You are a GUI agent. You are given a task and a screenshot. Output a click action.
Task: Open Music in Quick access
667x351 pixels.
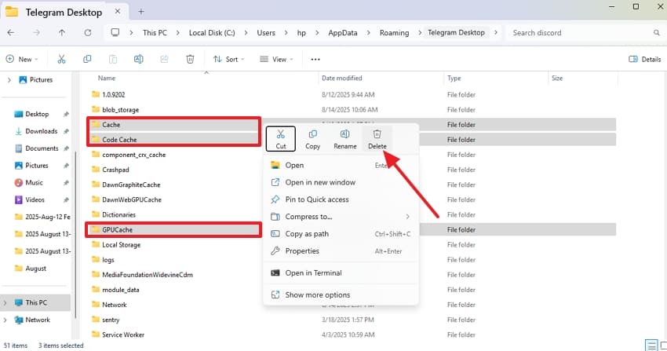pyautogui.click(x=34, y=182)
